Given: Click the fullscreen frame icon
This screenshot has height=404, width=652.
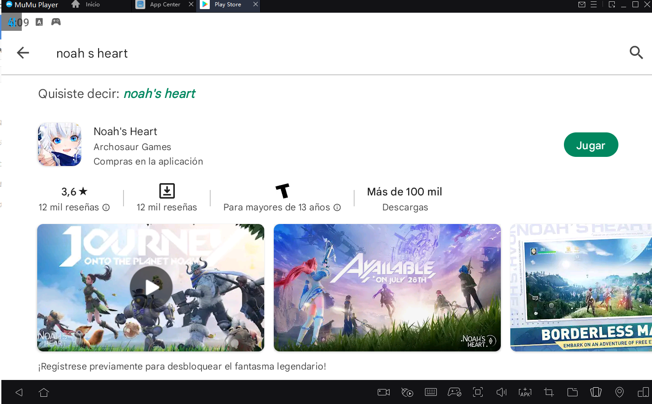Looking at the screenshot, I should (478, 392).
